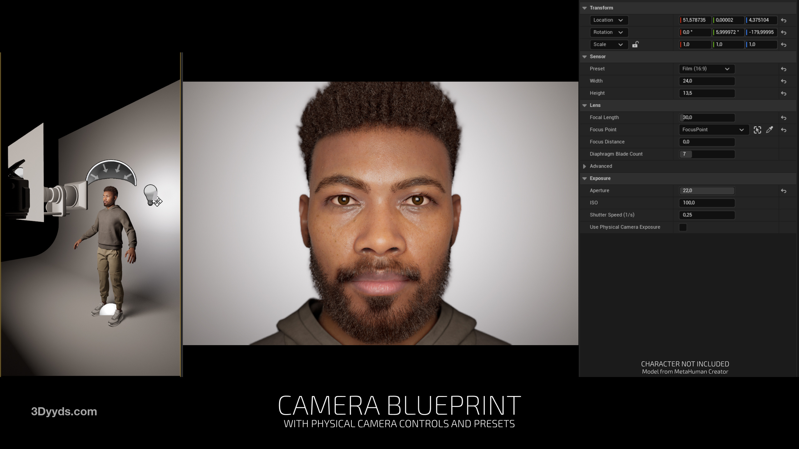Expand the Advanced section
Image resolution: width=799 pixels, height=449 pixels.
[x=585, y=166]
